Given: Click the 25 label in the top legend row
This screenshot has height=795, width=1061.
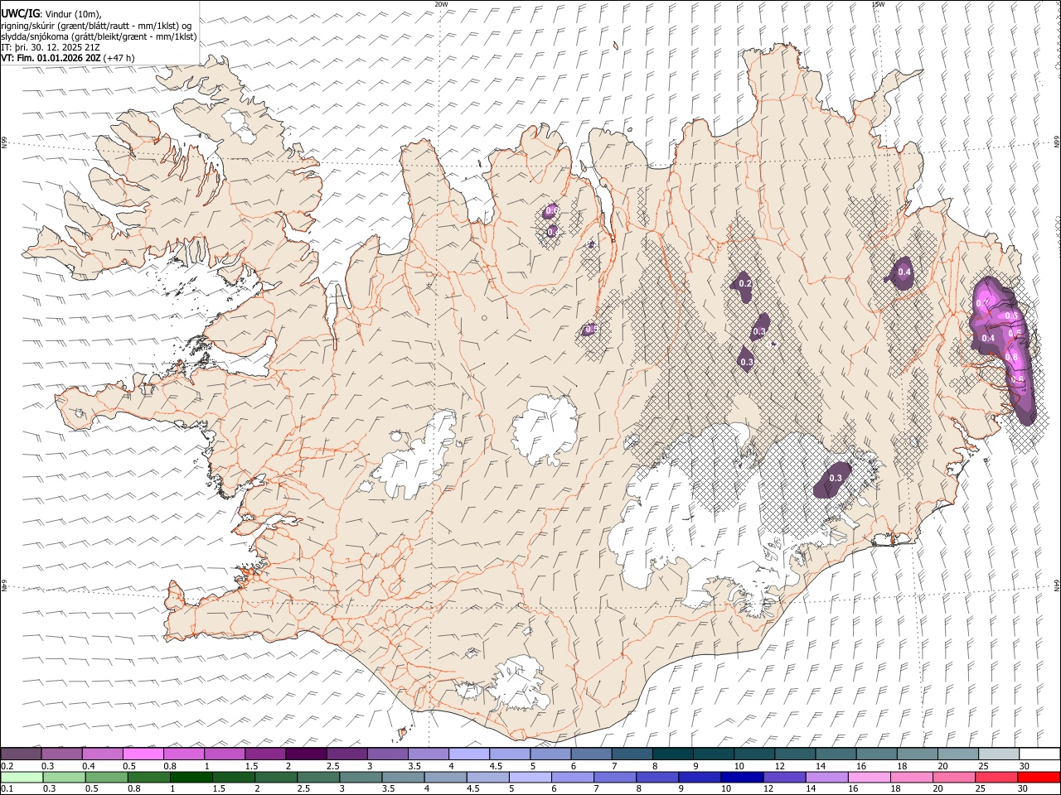Looking at the screenshot, I should click(x=982, y=766).
